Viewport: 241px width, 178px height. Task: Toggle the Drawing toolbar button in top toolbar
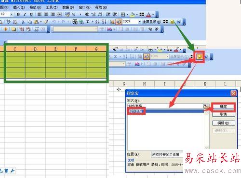(119, 22)
